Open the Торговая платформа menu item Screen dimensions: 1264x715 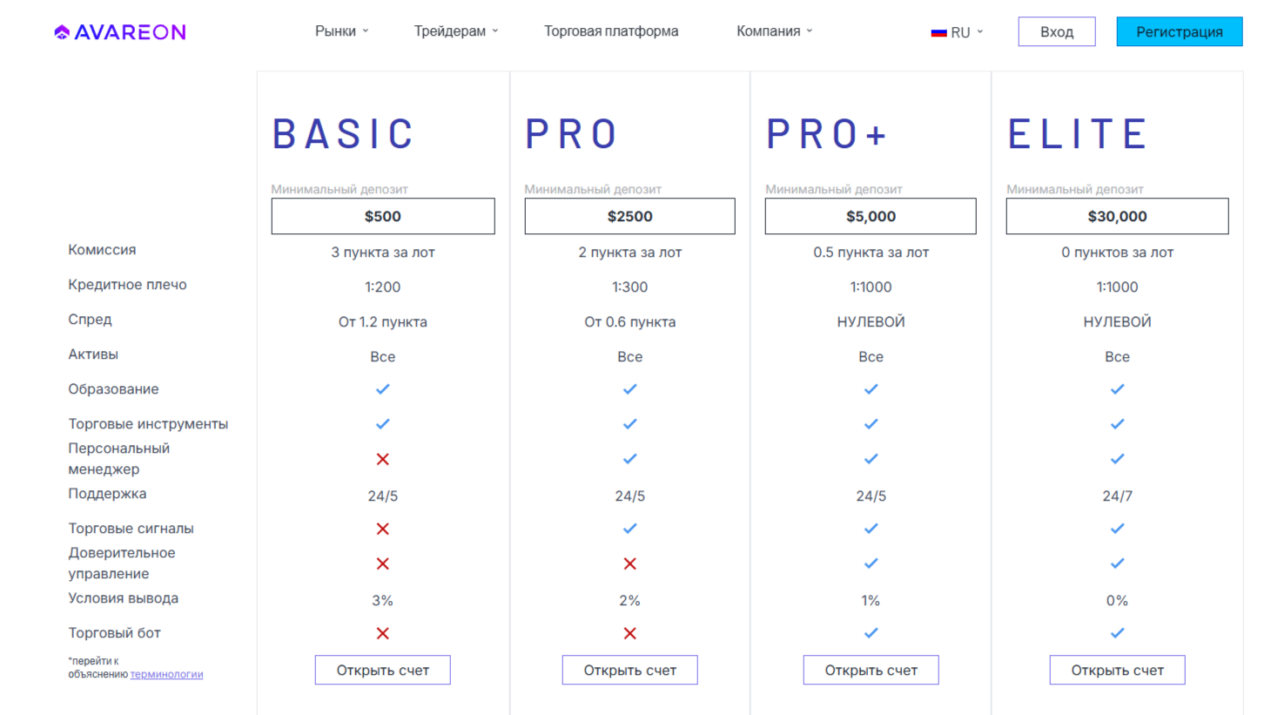pos(611,31)
